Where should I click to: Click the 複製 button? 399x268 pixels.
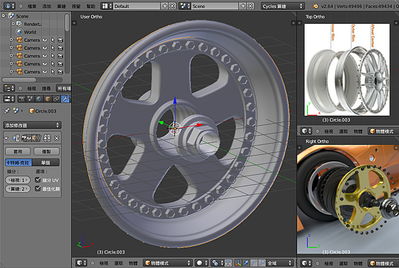pyautogui.click(x=46, y=151)
